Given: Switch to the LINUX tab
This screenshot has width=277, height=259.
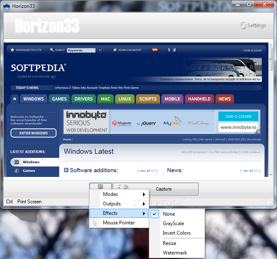Looking at the screenshot, I should click(x=125, y=99).
